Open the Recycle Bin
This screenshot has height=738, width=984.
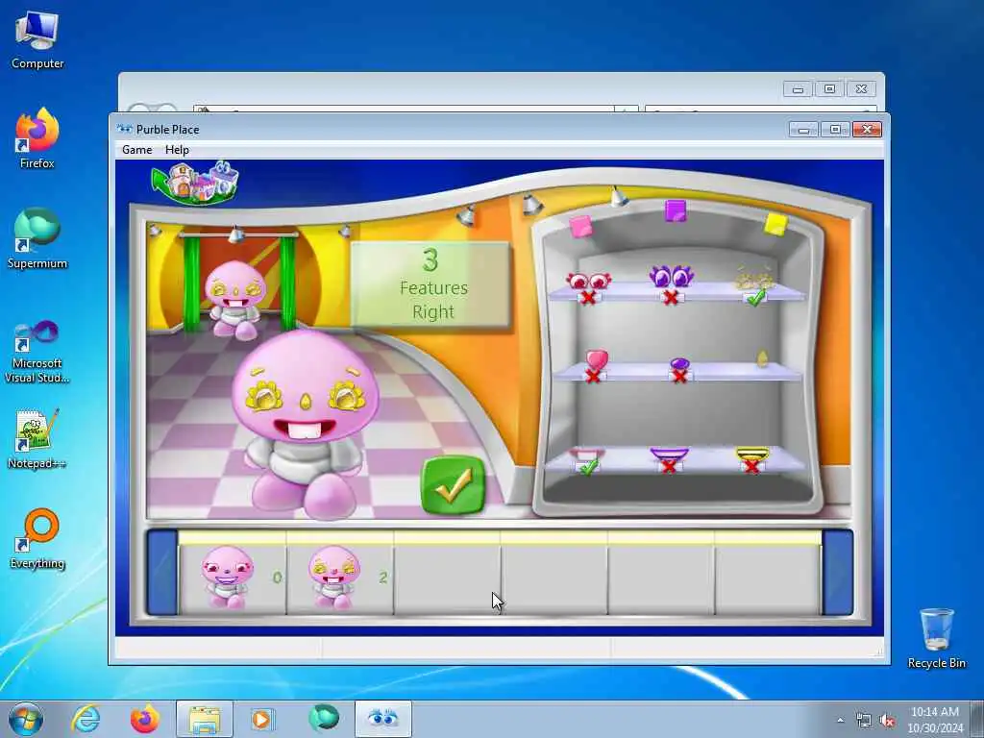[x=936, y=638]
